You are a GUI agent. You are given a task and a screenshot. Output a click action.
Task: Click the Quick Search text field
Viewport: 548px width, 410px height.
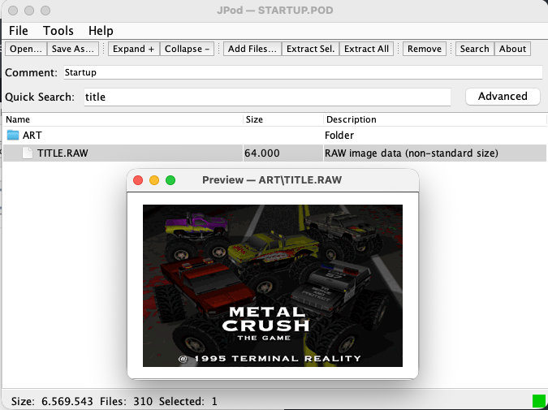[267, 97]
